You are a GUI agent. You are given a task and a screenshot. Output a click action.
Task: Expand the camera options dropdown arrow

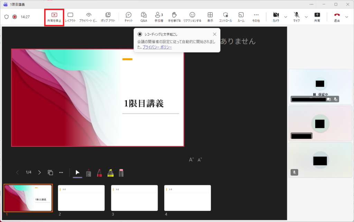[286, 17]
